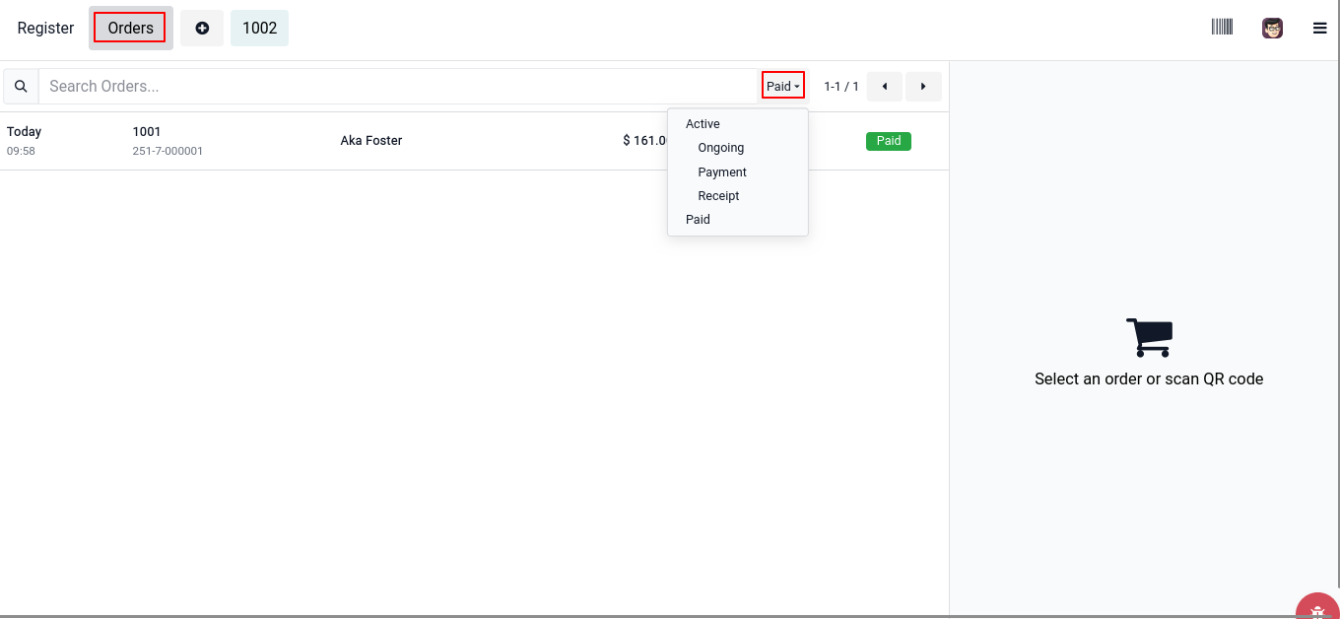The width and height of the screenshot is (1340, 619).
Task: Click the barcode scanner icon
Action: point(1222,28)
